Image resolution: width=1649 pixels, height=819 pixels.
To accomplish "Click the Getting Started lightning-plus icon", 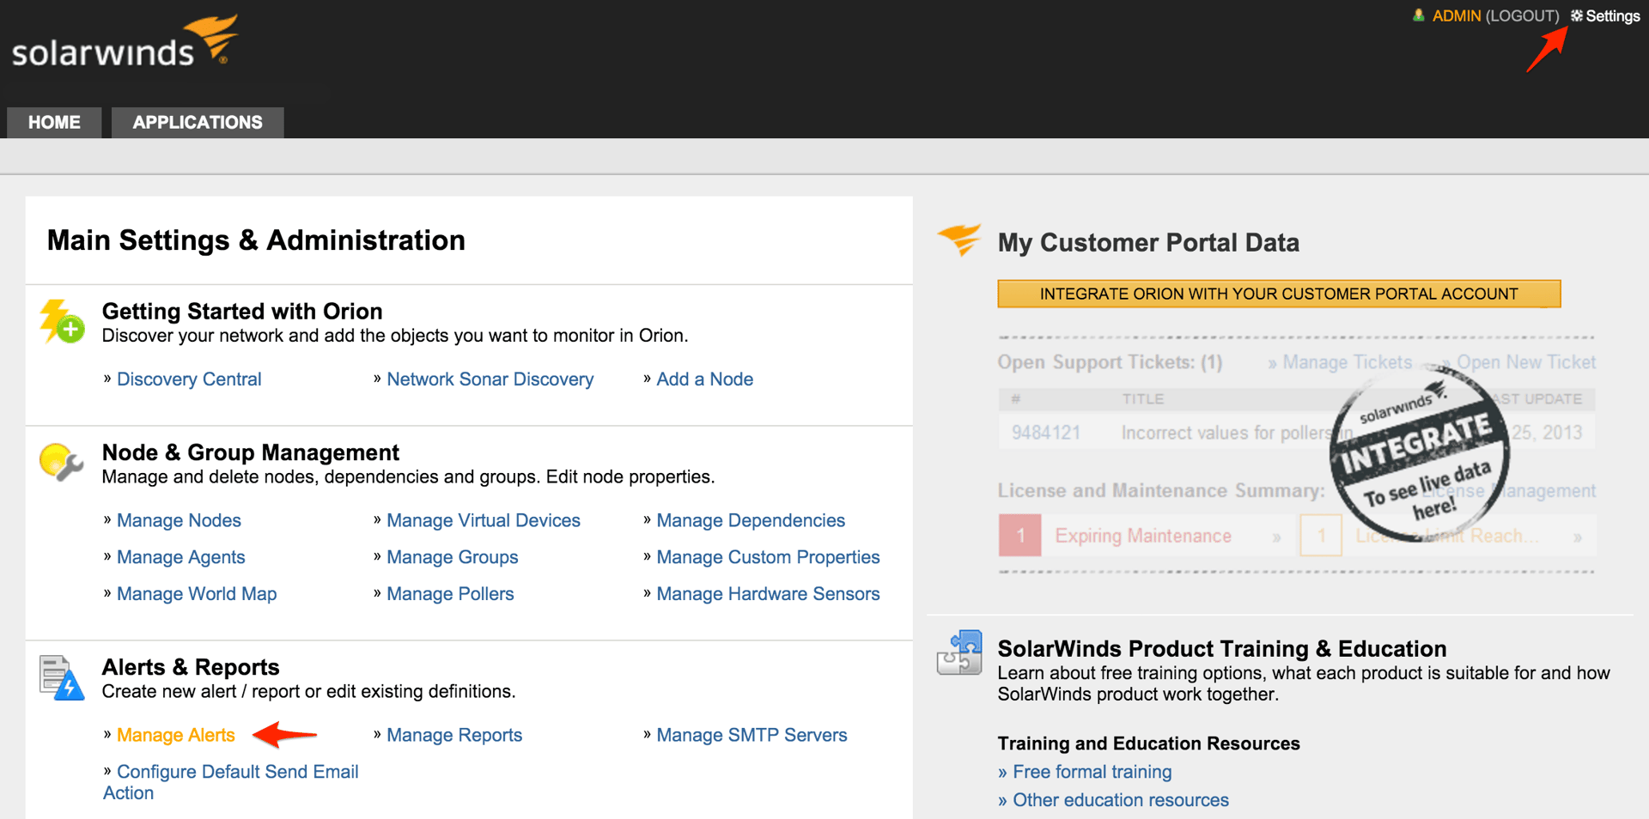I will (62, 322).
